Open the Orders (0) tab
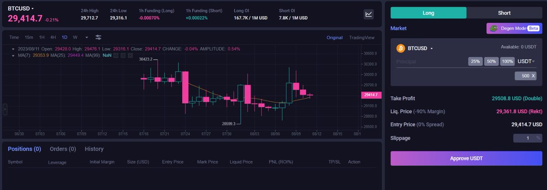 (63, 149)
